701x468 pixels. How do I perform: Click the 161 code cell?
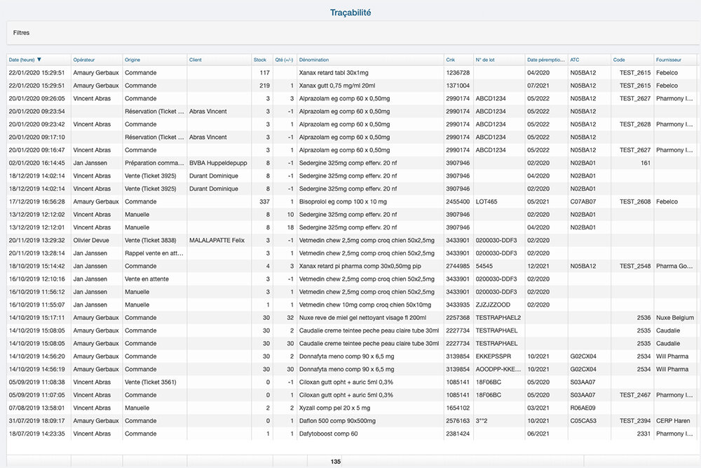pyautogui.click(x=646, y=163)
